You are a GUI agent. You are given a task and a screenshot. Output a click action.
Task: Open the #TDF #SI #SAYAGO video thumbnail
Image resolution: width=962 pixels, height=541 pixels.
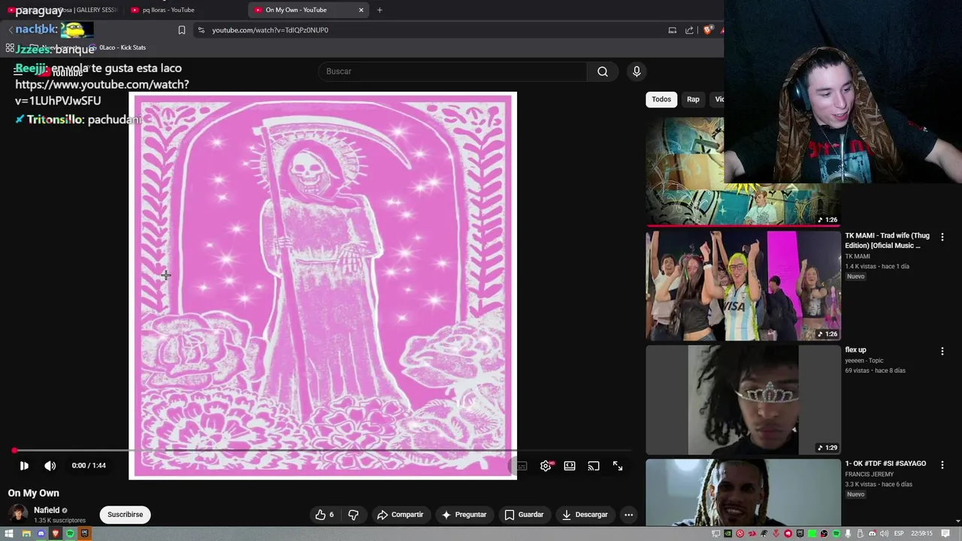point(743,492)
